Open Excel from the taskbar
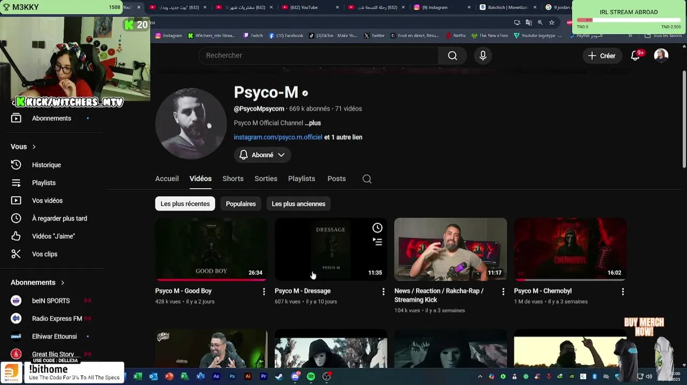Image resolution: width=687 pixels, height=385 pixels. 138,376
